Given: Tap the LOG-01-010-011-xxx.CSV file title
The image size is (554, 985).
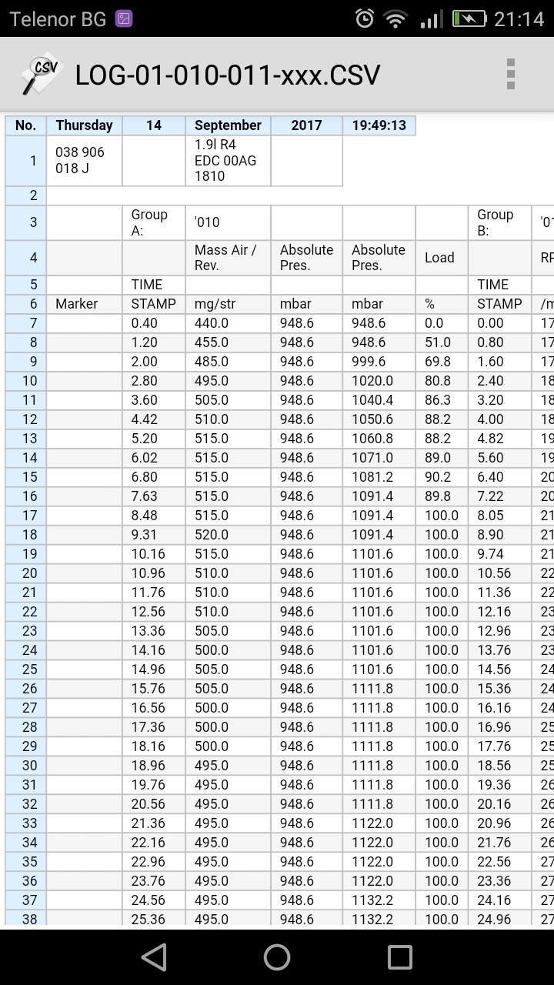Looking at the screenshot, I should pos(228,75).
